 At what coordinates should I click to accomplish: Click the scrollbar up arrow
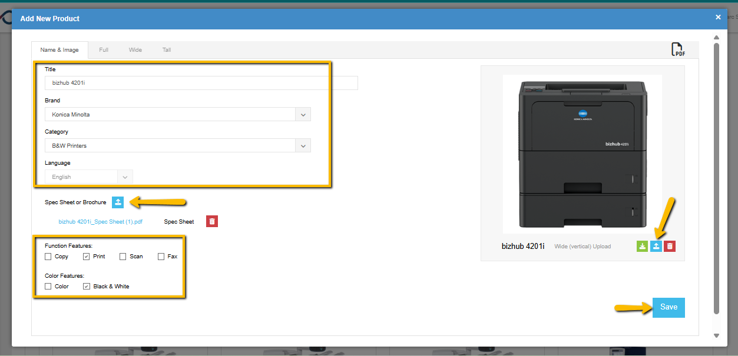(717, 37)
